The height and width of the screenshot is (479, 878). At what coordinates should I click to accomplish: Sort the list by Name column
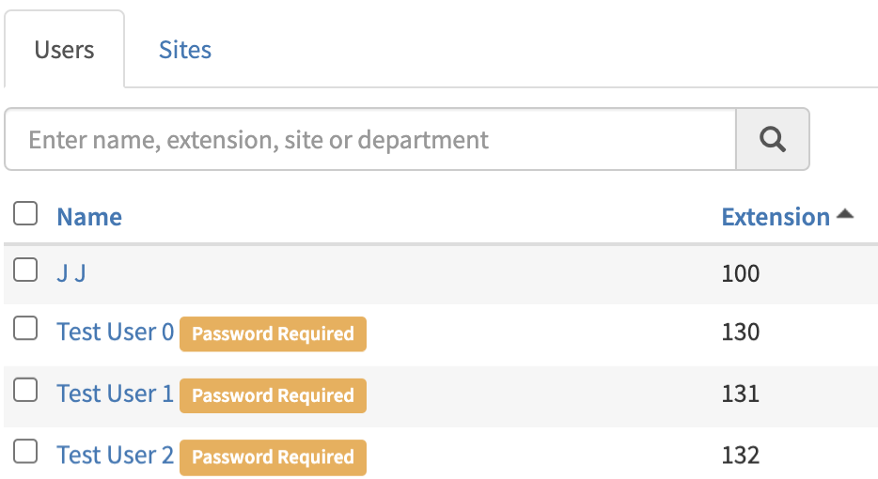point(89,217)
